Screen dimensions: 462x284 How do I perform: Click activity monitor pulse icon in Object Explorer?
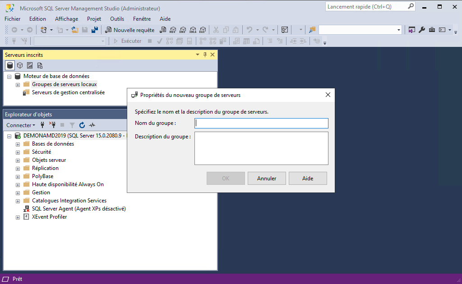(92, 125)
